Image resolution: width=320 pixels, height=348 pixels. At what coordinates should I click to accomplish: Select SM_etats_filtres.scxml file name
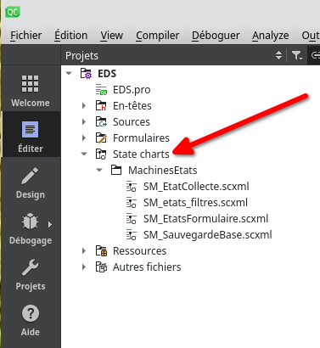[x=195, y=203]
